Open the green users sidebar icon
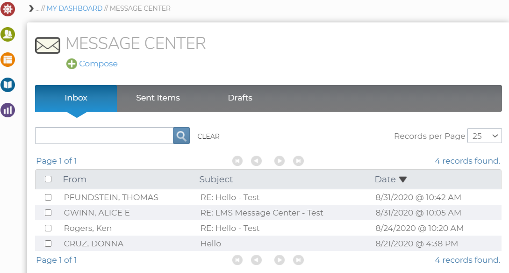The height and width of the screenshot is (273, 509). coord(7,34)
